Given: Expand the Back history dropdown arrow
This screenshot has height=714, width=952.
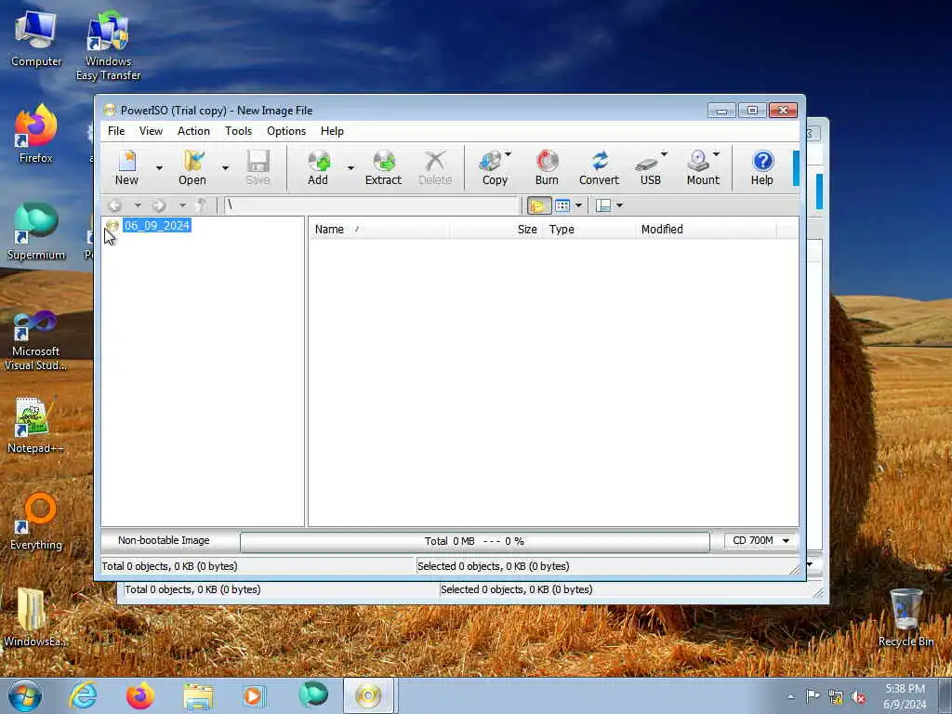Looking at the screenshot, I should tap(138, 205).
